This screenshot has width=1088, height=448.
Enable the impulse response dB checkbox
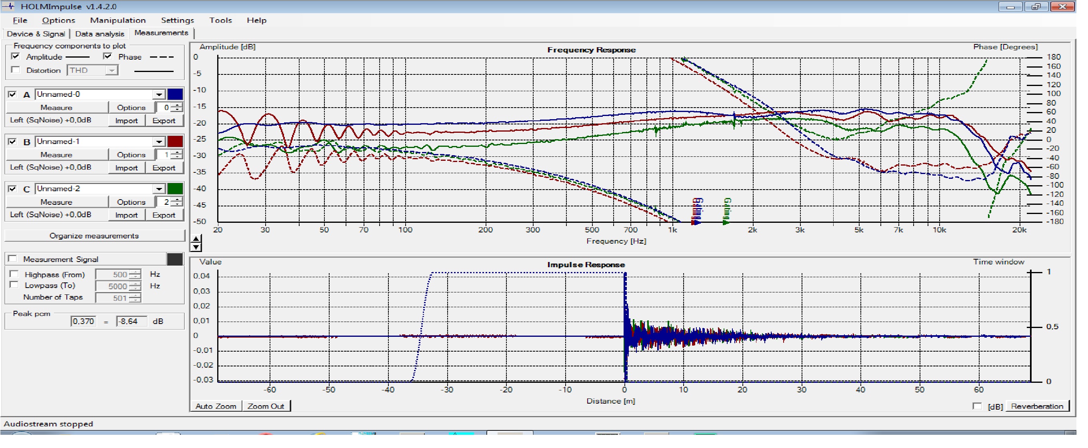[x=976, y=406]
